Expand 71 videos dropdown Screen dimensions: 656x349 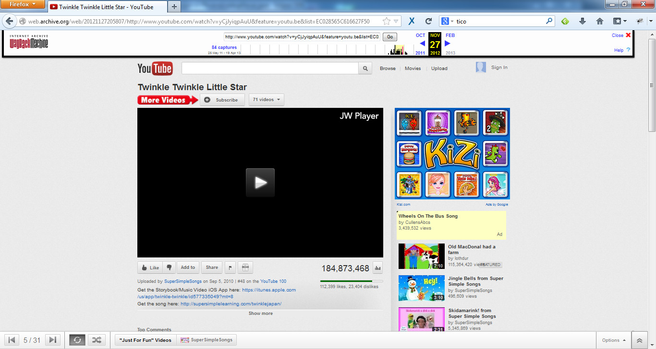point(267,100)
